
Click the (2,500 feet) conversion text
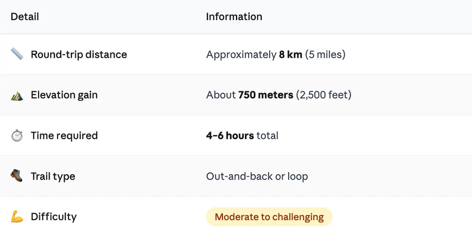(x=324, y=95)
